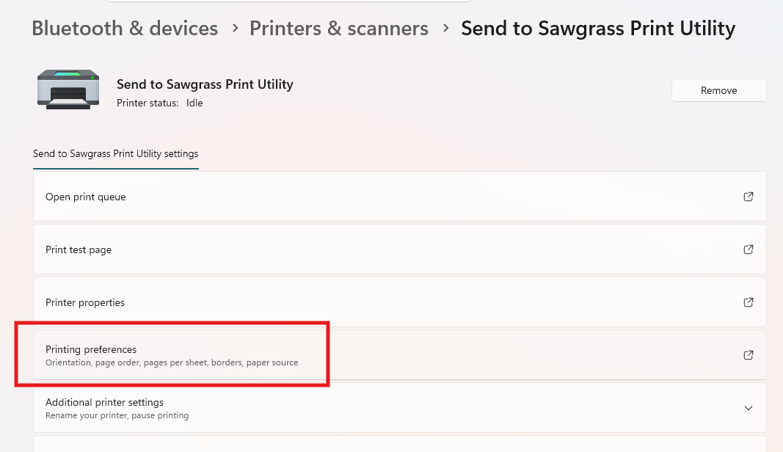The height and width of the screenshot is (452, 783).
Task: Open the Printer properties row
Action: (399, 302)
